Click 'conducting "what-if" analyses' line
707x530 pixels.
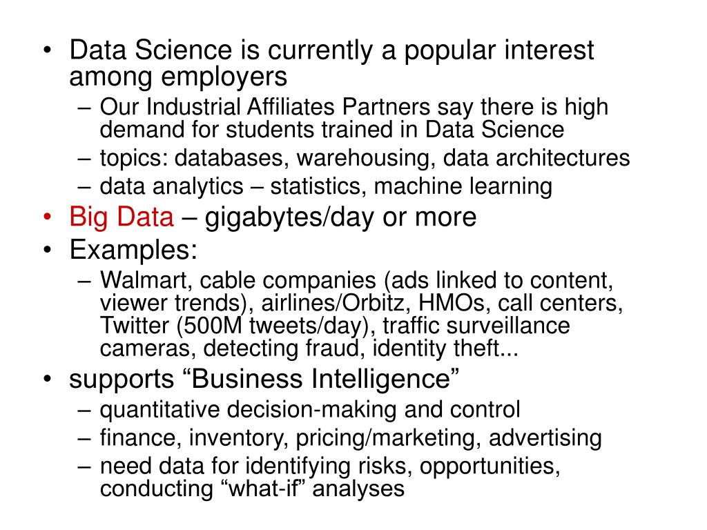[x=252, y=489]
